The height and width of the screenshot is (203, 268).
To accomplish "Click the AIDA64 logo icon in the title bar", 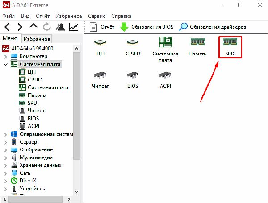I will (x=6, y=5).
